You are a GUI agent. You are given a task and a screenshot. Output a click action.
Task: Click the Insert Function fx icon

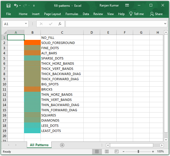point(60,24)
